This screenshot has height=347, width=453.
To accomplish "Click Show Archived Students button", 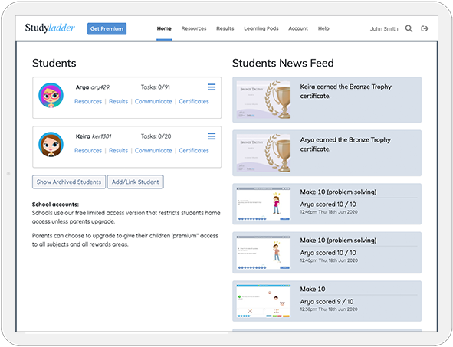I will [x=69, y=182].
